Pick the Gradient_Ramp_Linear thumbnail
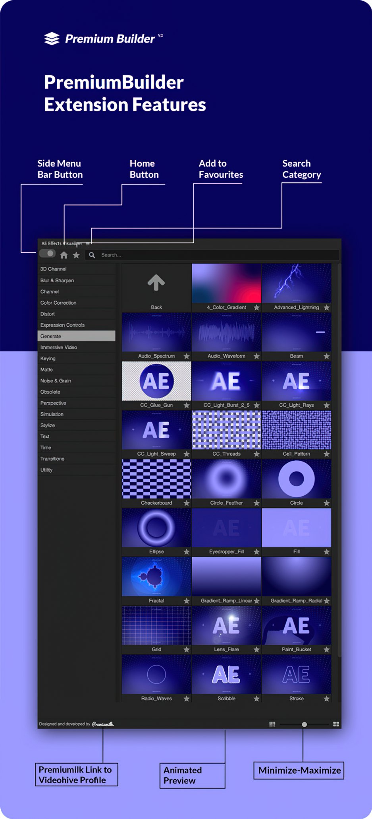This screenshot has height=819, width=372. coord(227,576)
